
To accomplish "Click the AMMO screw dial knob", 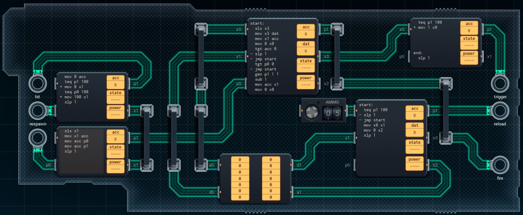I will (x=312, y=112).
